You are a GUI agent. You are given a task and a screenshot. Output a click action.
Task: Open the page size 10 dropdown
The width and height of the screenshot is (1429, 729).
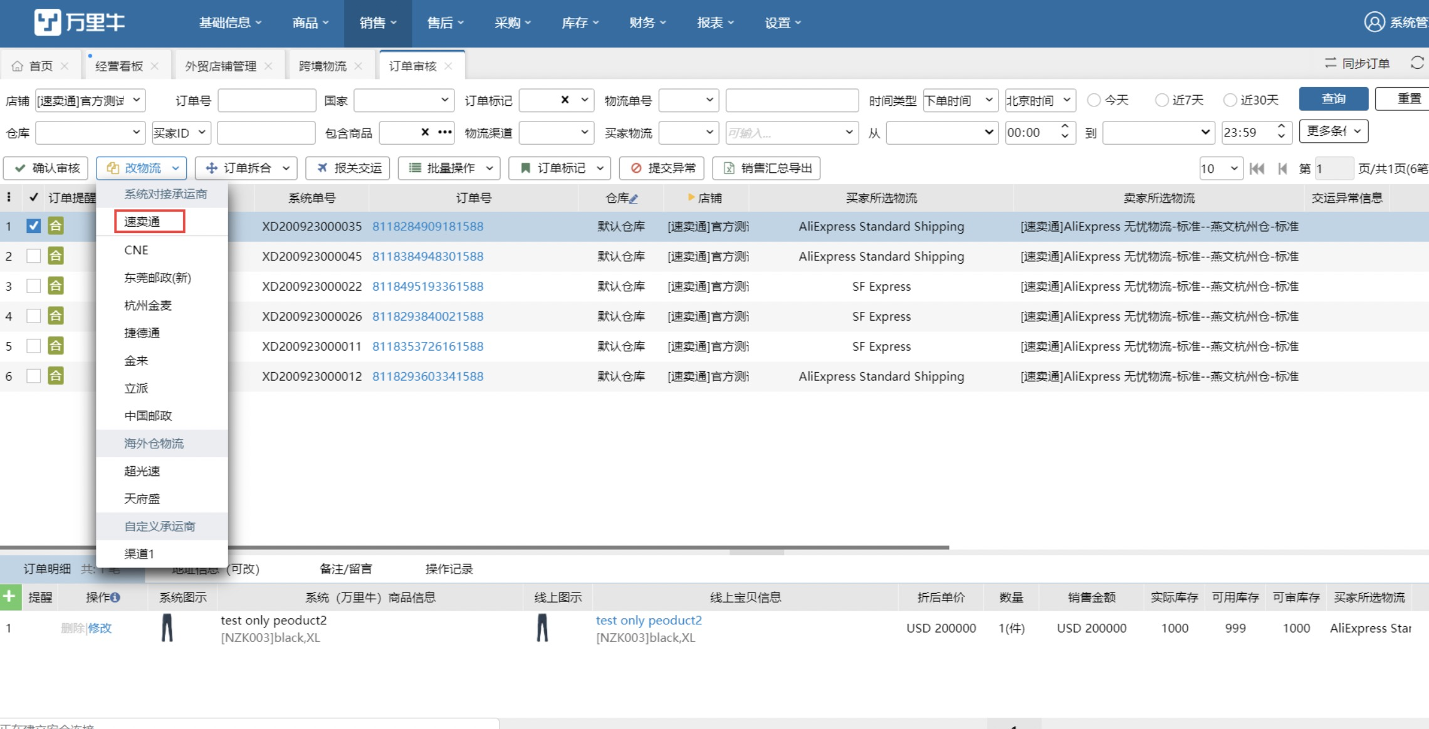point(1221,168)
